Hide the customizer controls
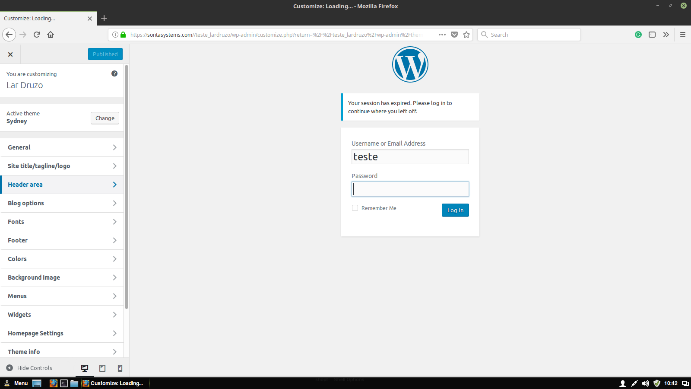The image size is (691, 389). (29, 368)
